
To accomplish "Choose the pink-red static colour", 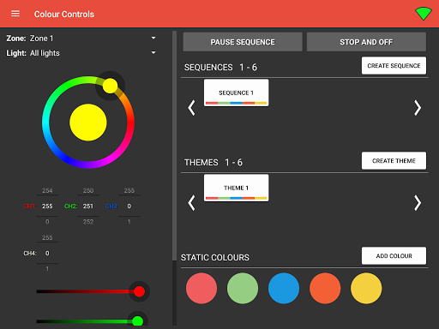I will (x=201, y=288).
